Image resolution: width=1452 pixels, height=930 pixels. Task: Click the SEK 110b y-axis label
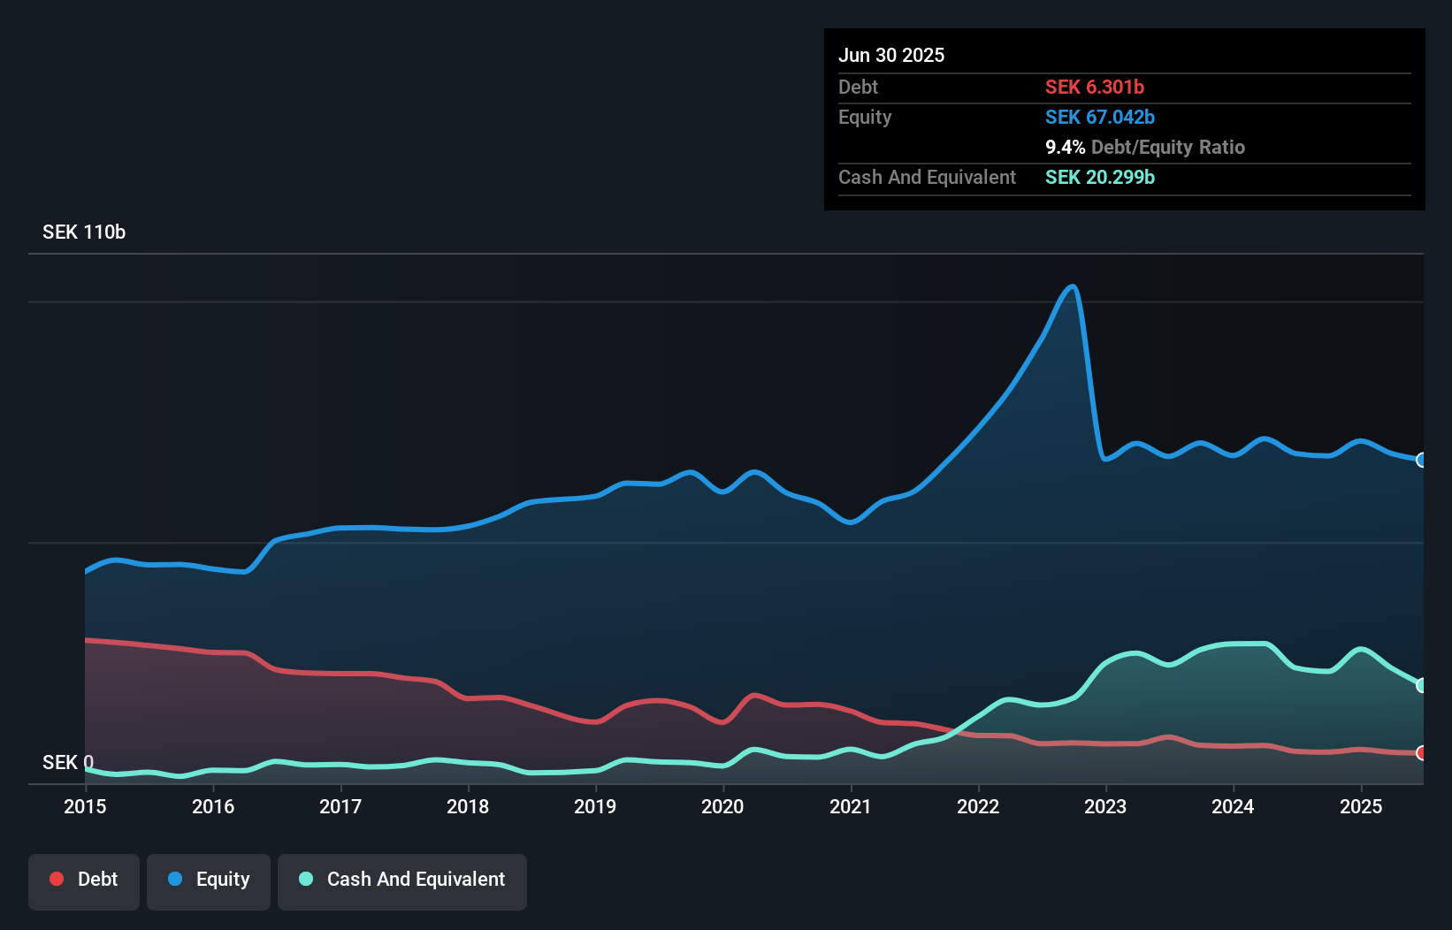[84, 232]
